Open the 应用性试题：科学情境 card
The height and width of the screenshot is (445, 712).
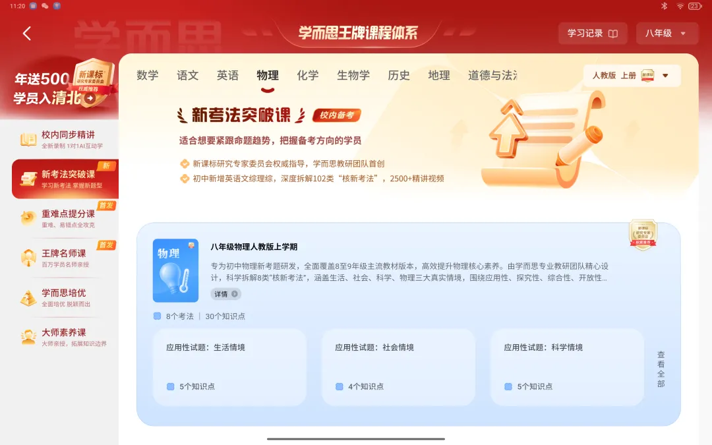click(x=567, y=367)
